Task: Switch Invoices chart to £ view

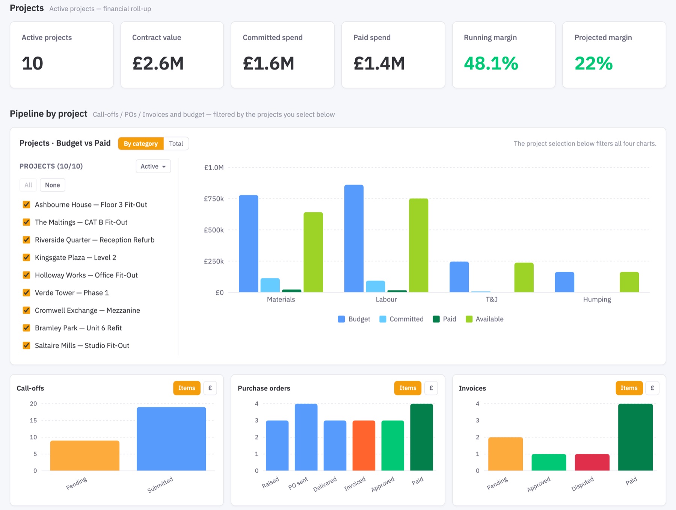Action: [x=652, y=388]
